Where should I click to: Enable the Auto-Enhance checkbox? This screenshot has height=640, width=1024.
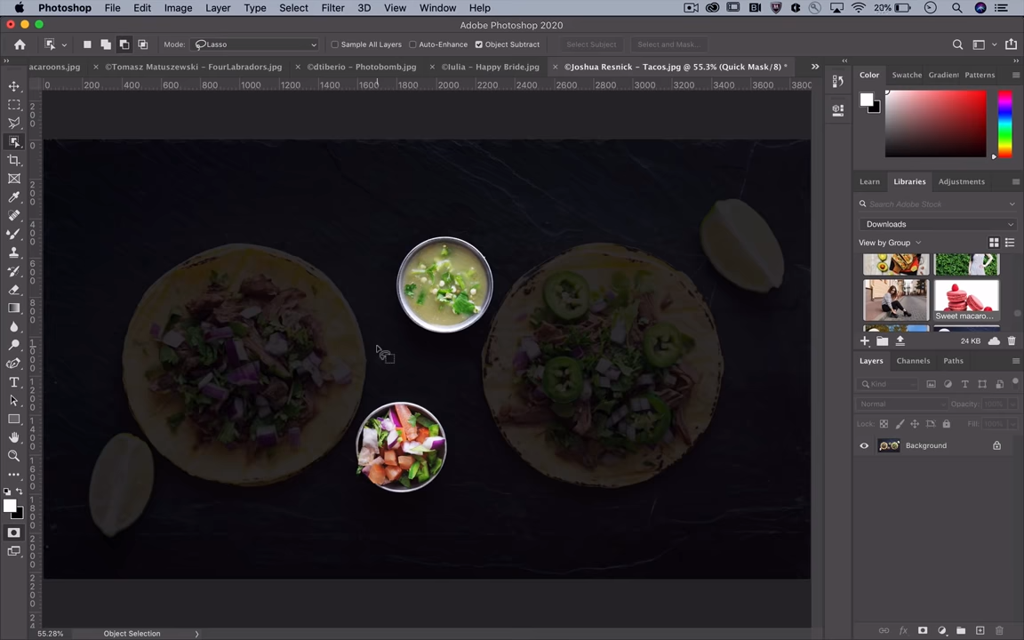click(x=412, y=44)
